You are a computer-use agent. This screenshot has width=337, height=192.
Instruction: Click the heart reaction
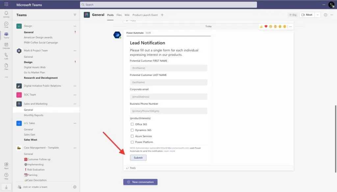coord(266,26)
